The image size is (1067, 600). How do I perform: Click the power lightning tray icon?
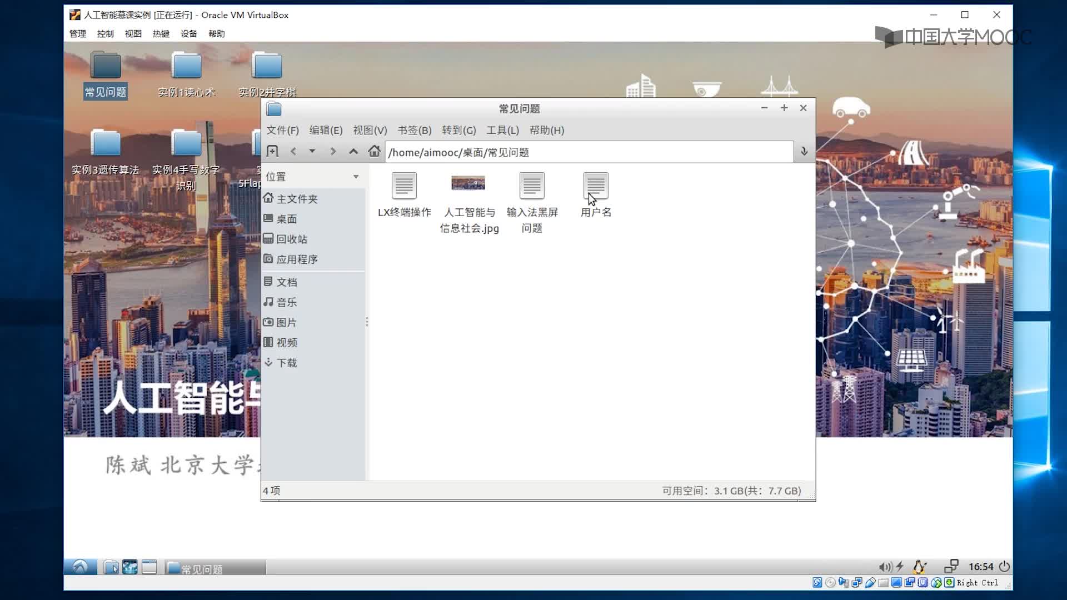pyautogui.click(x=900, y=567)
